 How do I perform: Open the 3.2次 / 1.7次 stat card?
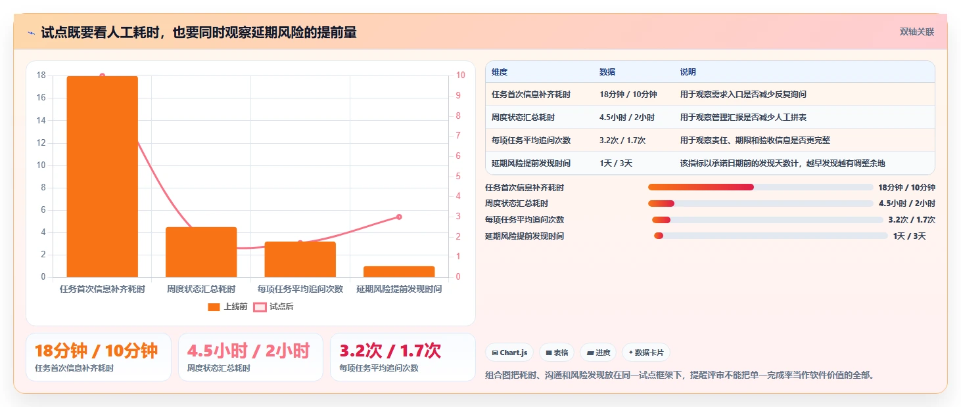pyautogui.click(x=403, y=357)
